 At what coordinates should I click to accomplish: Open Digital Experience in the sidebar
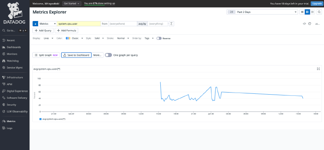[15, 91]
